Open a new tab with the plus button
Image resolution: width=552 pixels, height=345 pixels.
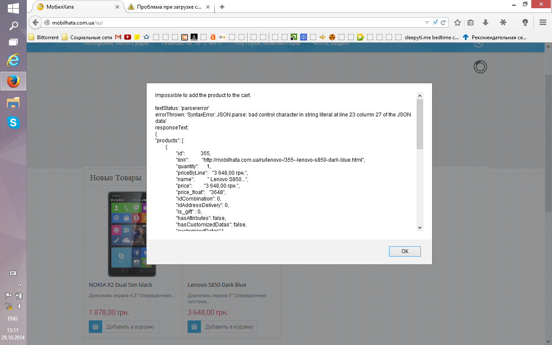click(x=222, y=7)
